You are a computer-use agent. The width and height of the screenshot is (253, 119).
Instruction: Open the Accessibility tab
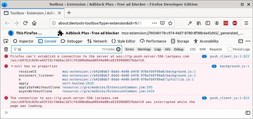[x=206, y=41]
